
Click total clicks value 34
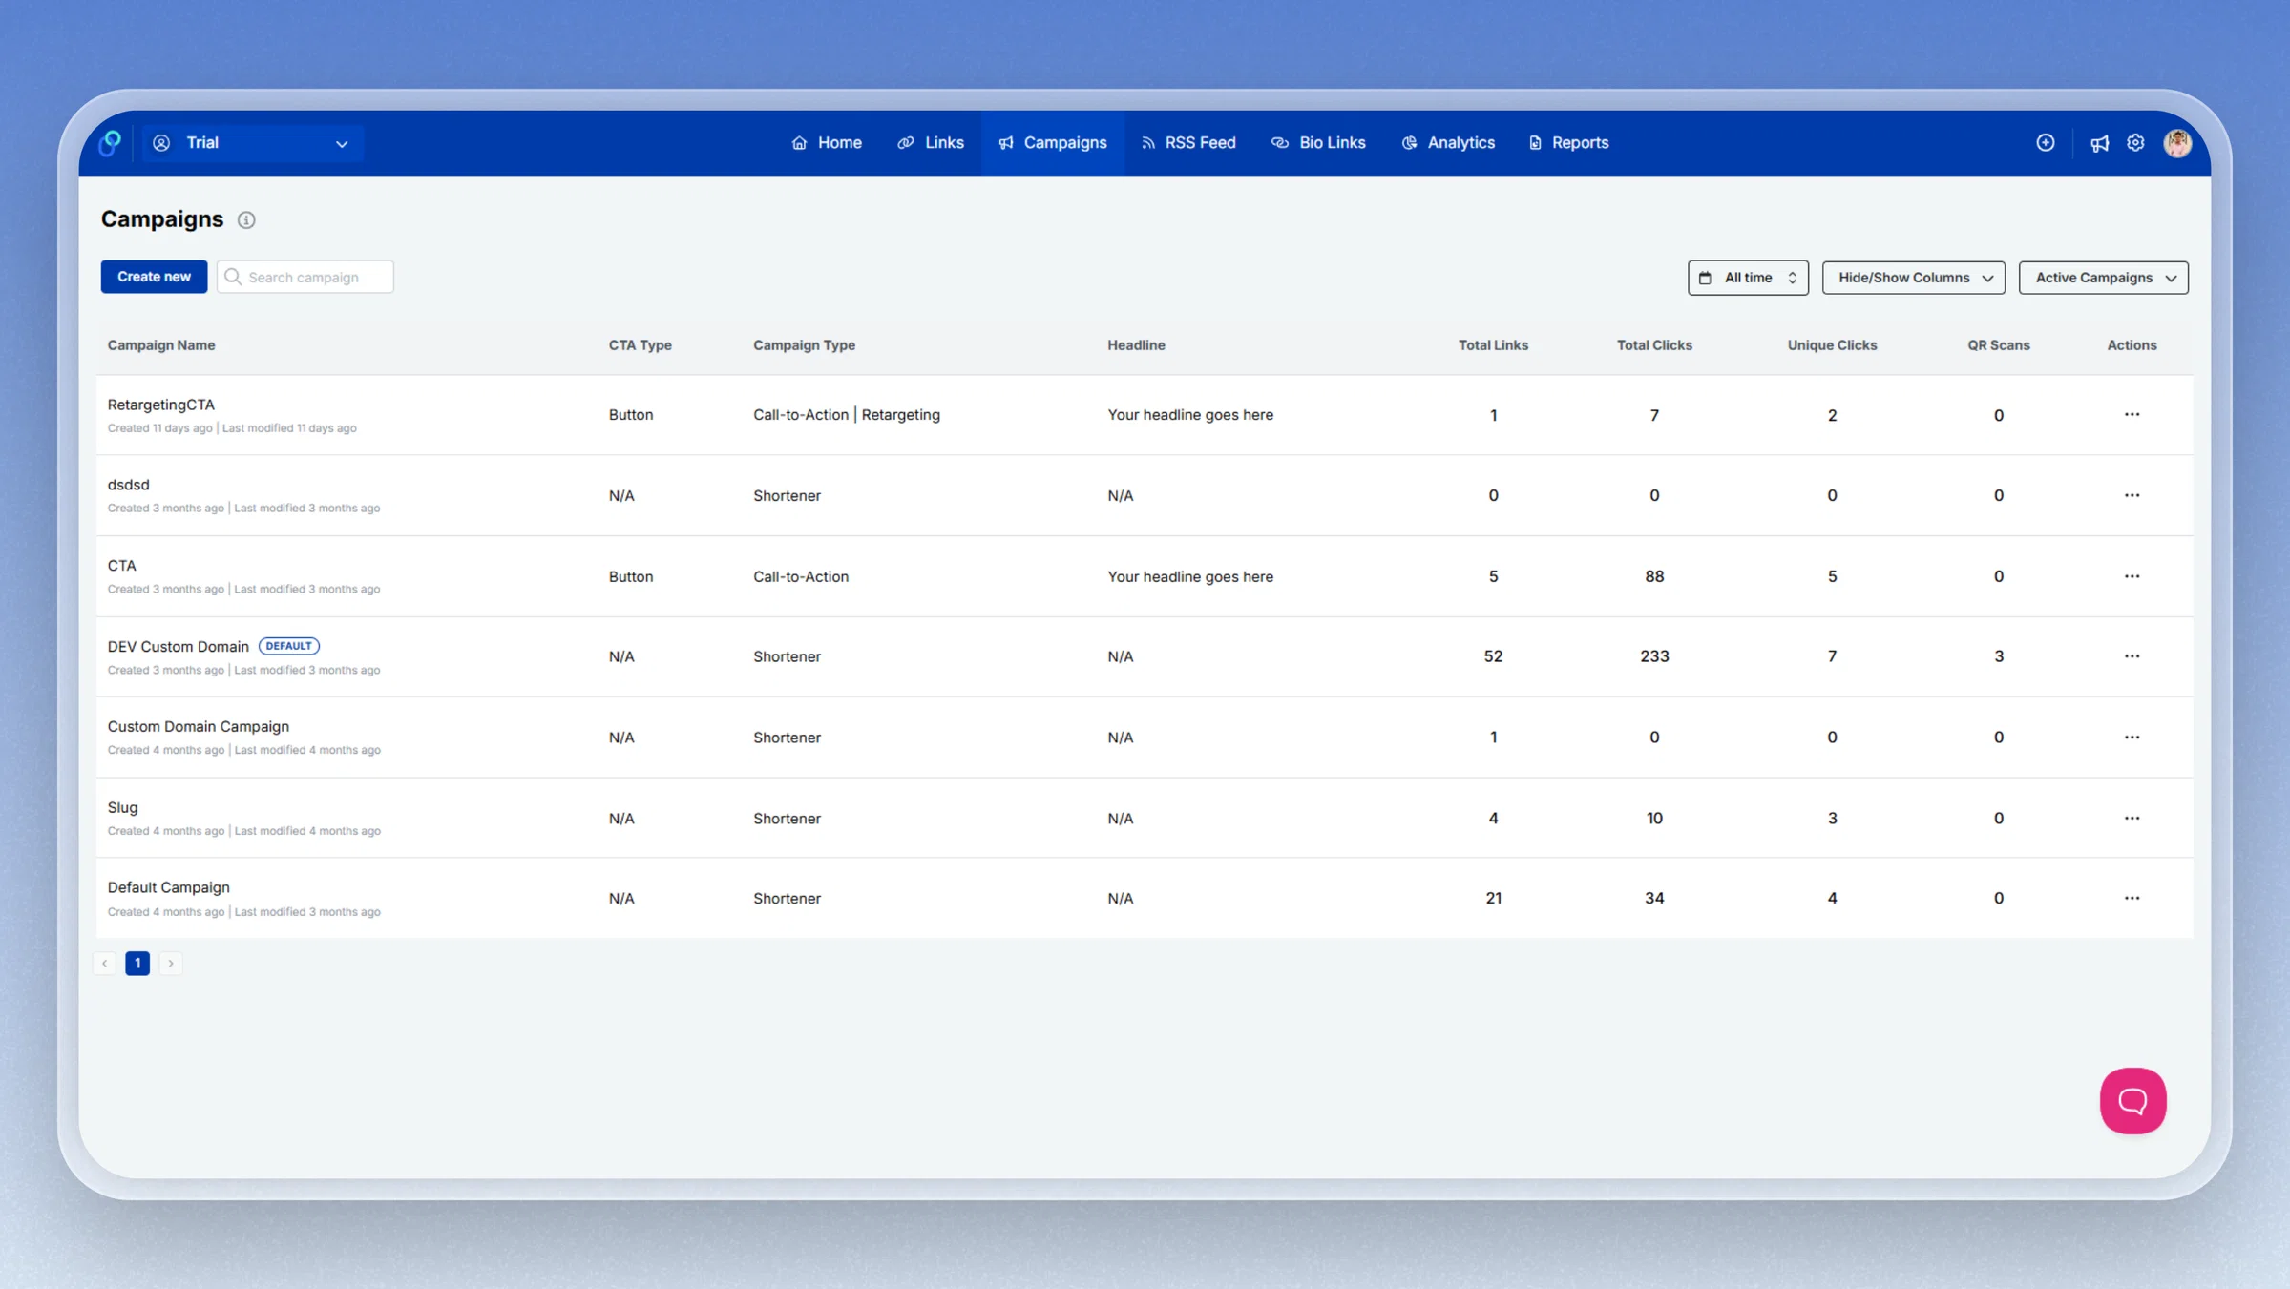pos(1654,899)
